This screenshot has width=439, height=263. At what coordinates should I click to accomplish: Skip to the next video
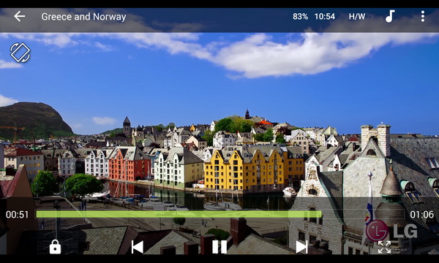pyautogui.click(x=301, y=247)
